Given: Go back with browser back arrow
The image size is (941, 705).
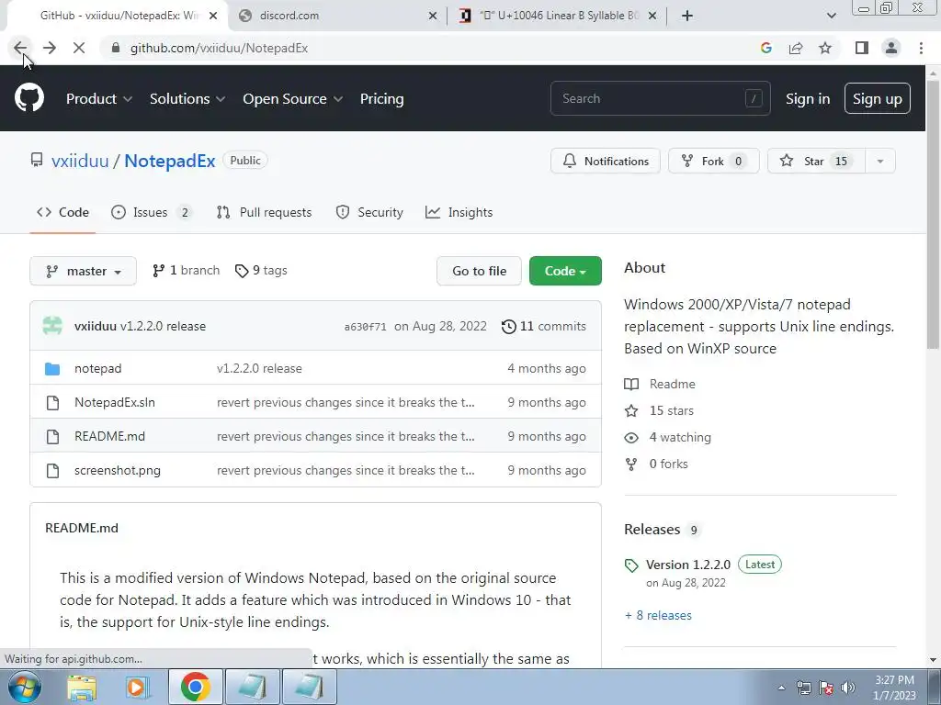Looking at the screenshot, I should tap(20, 48).
